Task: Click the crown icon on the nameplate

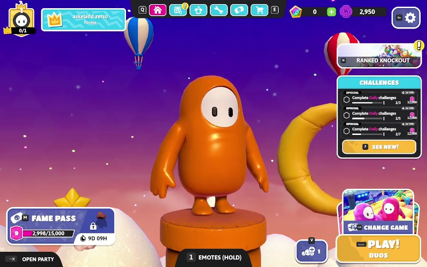Action: pyautogui.click(x=54, y=20)
